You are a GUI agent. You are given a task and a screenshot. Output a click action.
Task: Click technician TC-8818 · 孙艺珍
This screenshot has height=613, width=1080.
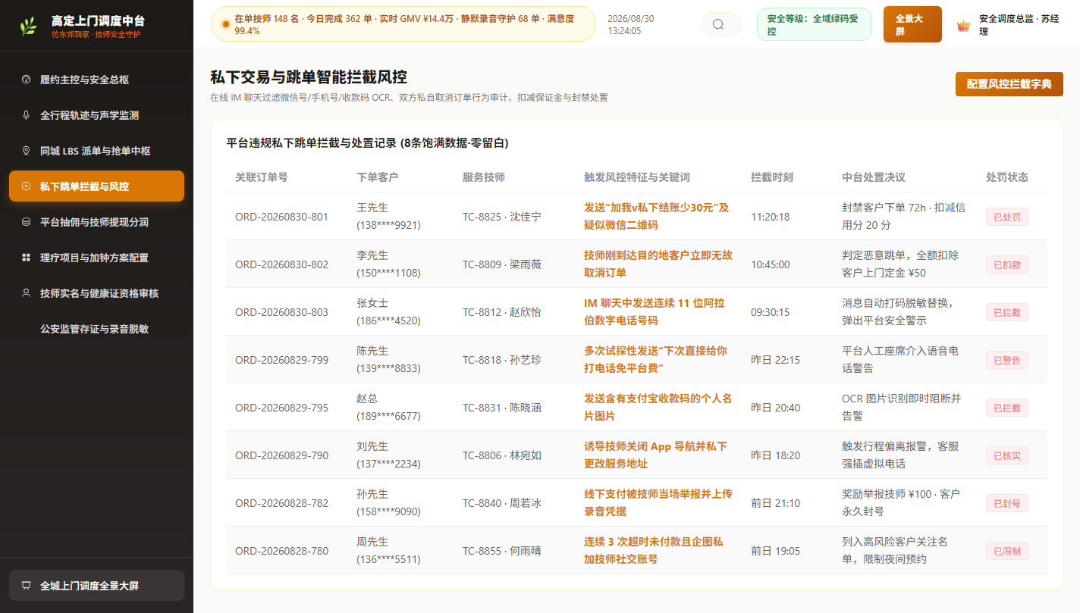[502, 360]
